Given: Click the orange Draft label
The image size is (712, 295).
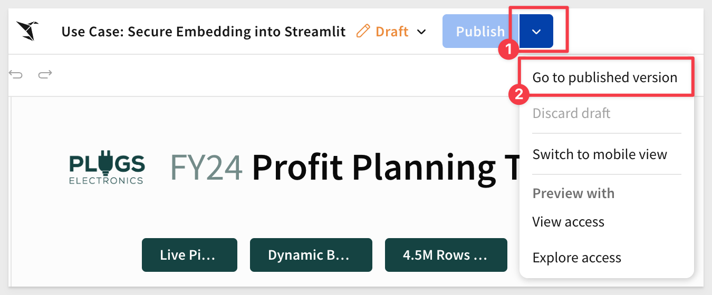Looking at the screenshot, I should [x=392, y=32].
